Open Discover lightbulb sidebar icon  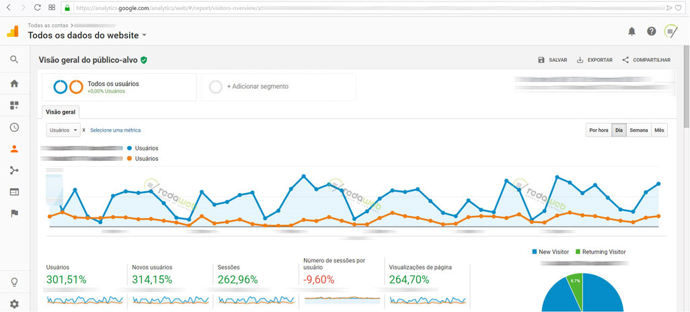tap(14, 282)
